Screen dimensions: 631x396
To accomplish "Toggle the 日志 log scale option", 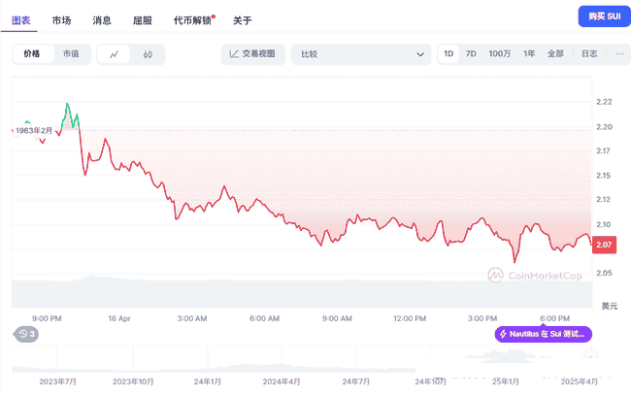I will click(589, 53).
